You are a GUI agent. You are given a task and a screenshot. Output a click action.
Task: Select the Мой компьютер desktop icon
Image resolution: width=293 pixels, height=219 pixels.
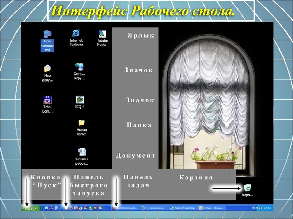(47, 41)
